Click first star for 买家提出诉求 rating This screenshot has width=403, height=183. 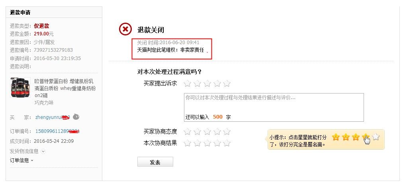click(187, 84)
